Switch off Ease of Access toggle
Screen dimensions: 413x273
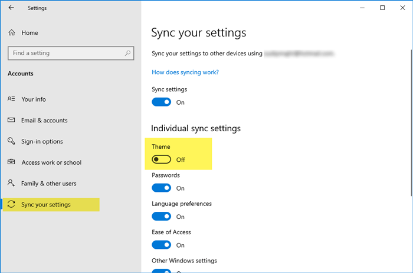tap(161, 245)
